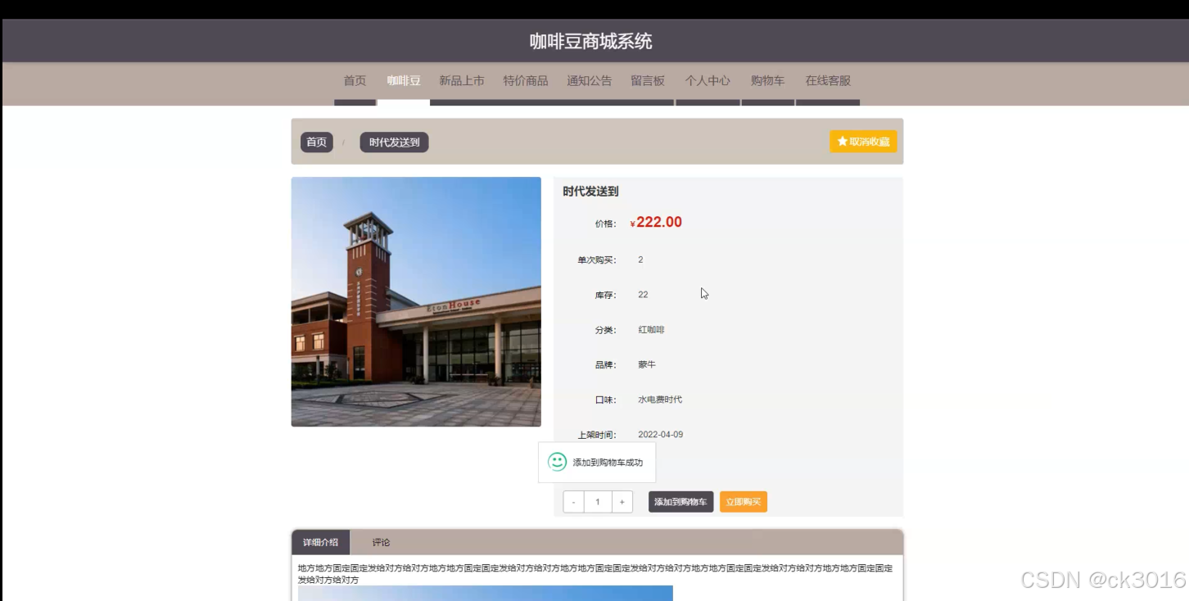Click the green smiley success icon

[x=557, y=462]
